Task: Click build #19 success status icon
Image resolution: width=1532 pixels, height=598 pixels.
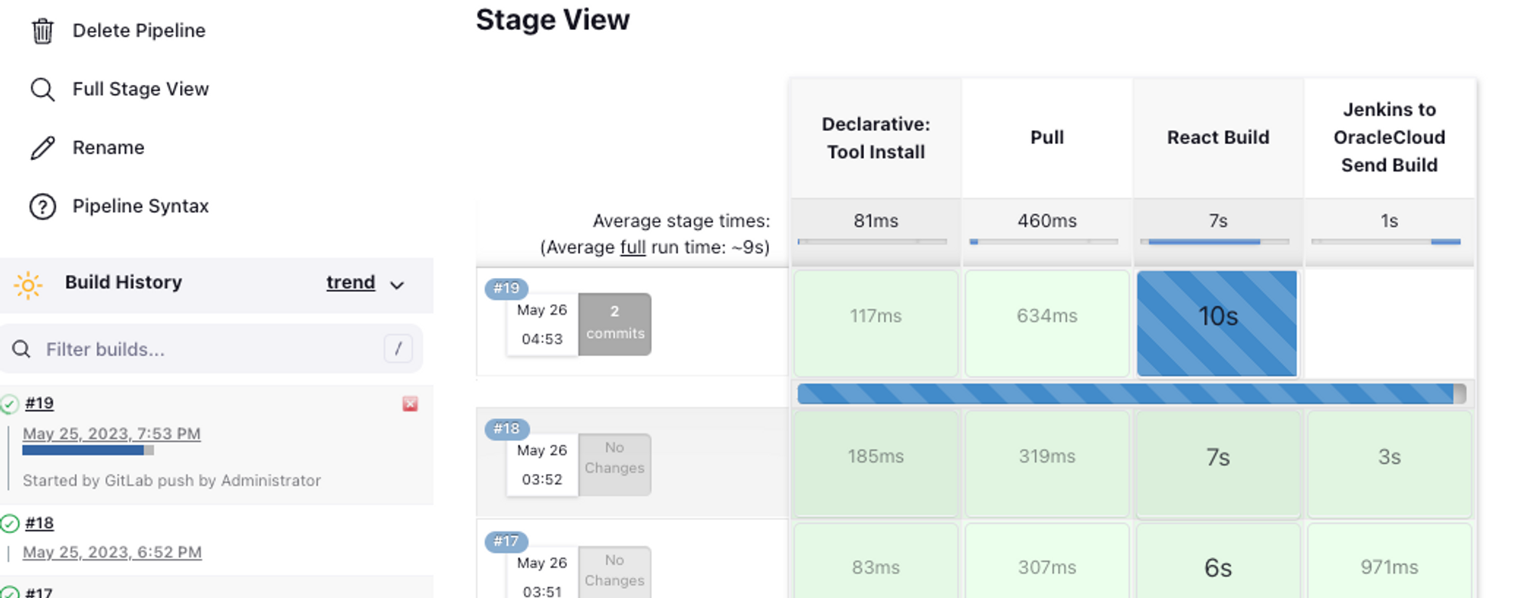Action: click(9, 404)
